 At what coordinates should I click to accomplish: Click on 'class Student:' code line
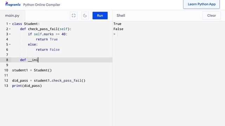(26, 24)
